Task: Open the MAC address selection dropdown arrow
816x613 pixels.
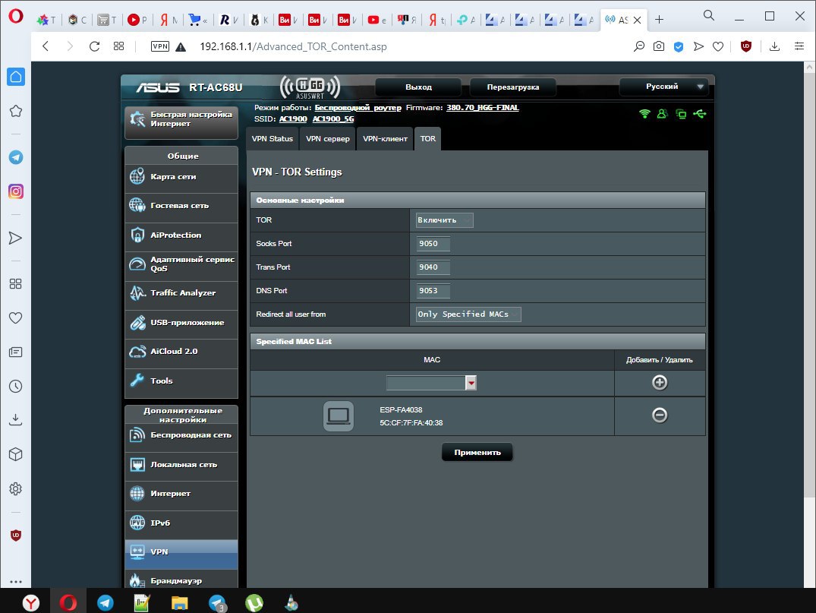Action: (x=471, y=384)
